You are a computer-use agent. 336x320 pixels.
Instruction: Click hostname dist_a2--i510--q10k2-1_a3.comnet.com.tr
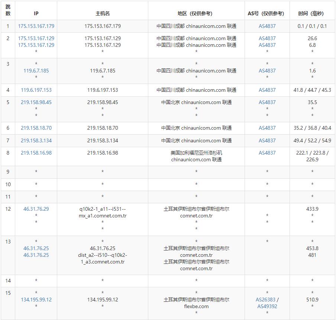103,258
